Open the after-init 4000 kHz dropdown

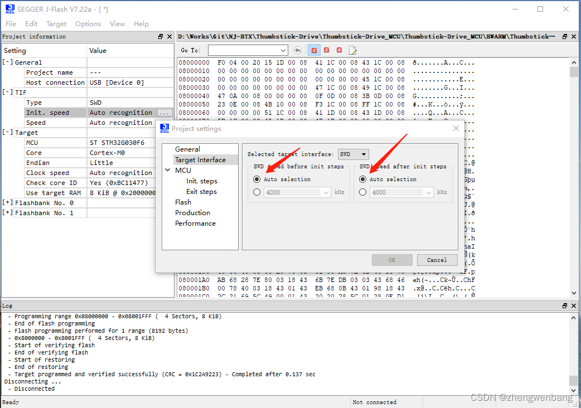[x=429, y=192]
